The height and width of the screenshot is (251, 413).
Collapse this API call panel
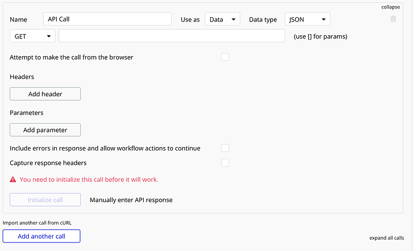click(x=390, y=7)
